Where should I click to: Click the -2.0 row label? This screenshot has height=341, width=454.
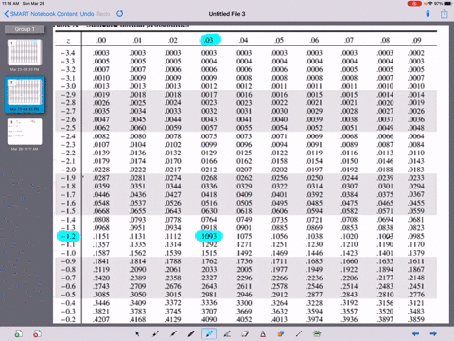point(68,170)
